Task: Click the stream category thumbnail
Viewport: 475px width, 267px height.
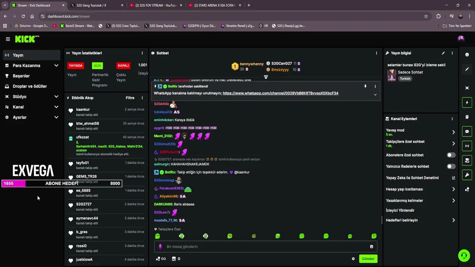Action: pos(392,75)
